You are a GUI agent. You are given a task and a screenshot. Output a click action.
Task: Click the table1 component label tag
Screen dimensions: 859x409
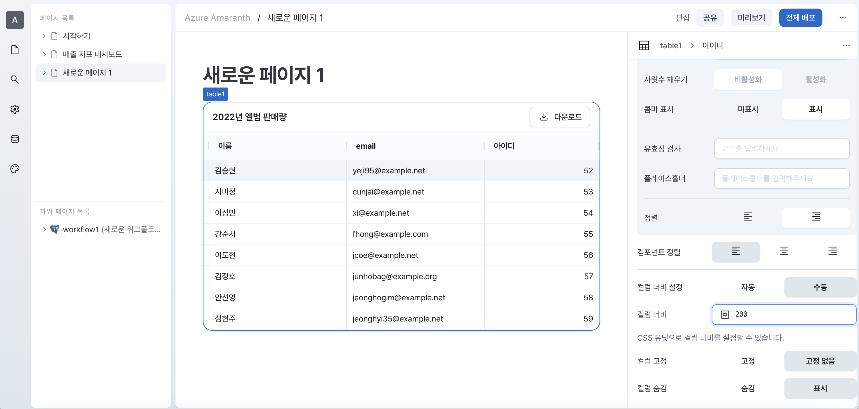[215, 94]
